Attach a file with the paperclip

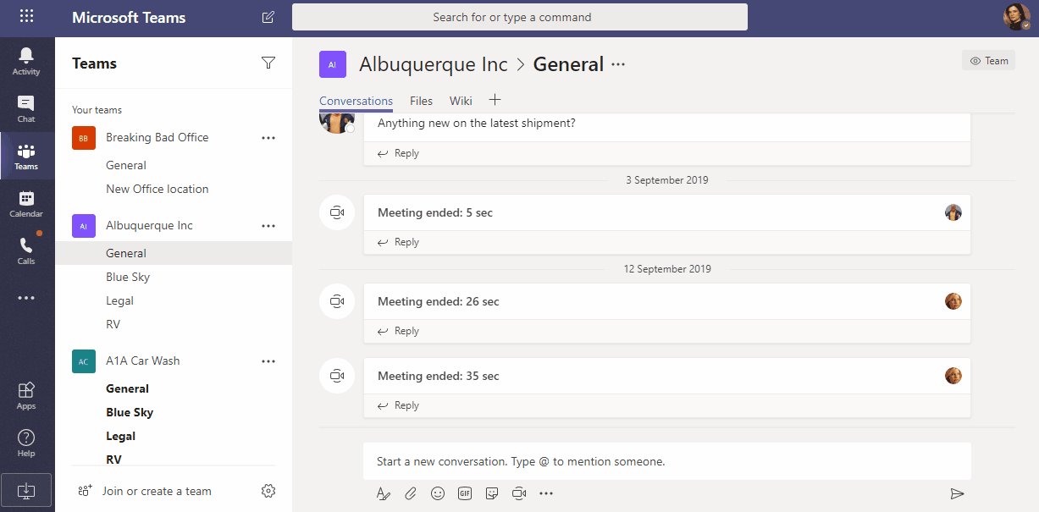click(x=411, y=493)
